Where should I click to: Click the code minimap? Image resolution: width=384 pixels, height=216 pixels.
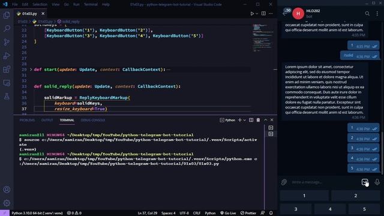click(262, 37)
